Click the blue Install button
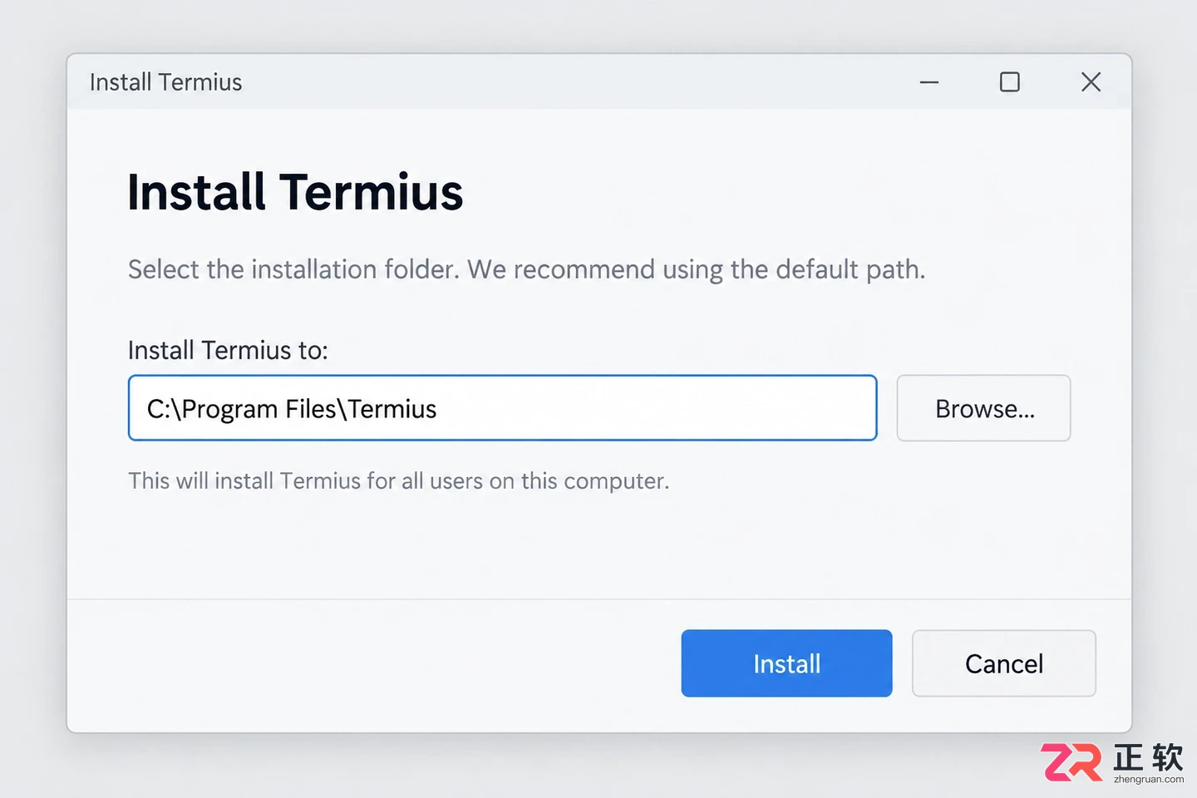The width and height of the screenshot is (1197, 798). click(786, 663)
